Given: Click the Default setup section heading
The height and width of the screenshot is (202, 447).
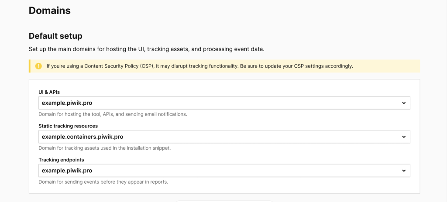Looking at the screenshot, I should (x=55, y=36).
